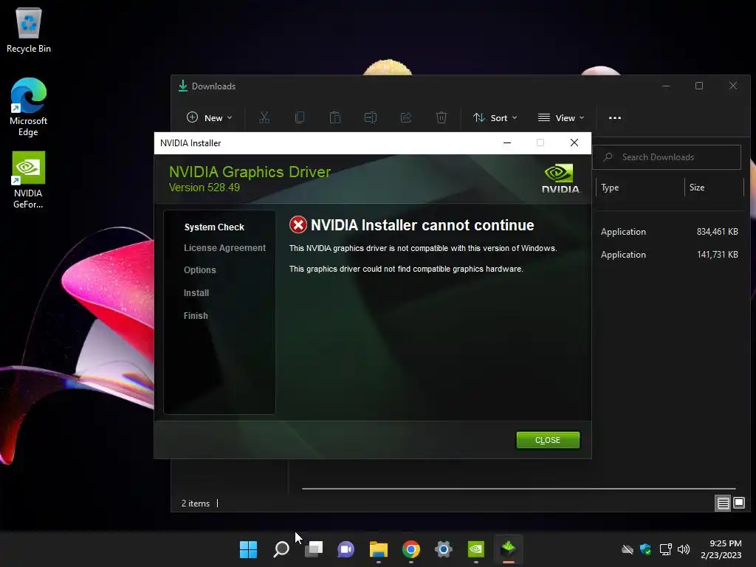The width and height of the screenshot is (756, 567).
Task: Click the NVIDIA Installer taskbar icon
Action: [x=508, y=549]
